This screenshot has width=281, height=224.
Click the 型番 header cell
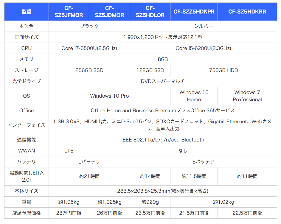coord(27,12)
